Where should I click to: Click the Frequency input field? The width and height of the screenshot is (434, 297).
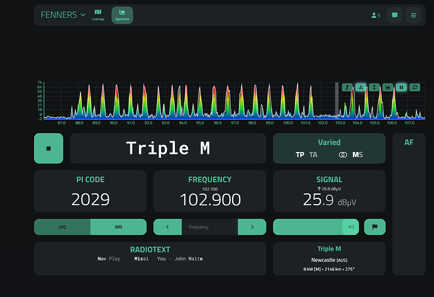click(209, 227)
